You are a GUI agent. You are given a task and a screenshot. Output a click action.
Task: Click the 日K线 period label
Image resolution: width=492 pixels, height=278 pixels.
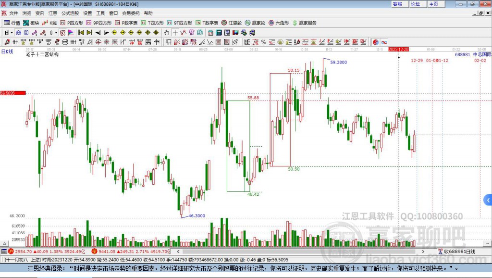7,51
